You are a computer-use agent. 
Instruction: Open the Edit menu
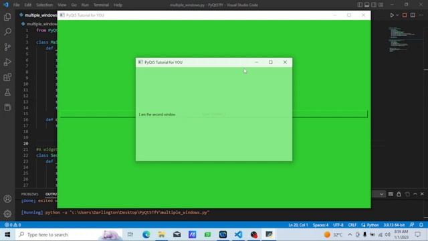tap(27, 5)
